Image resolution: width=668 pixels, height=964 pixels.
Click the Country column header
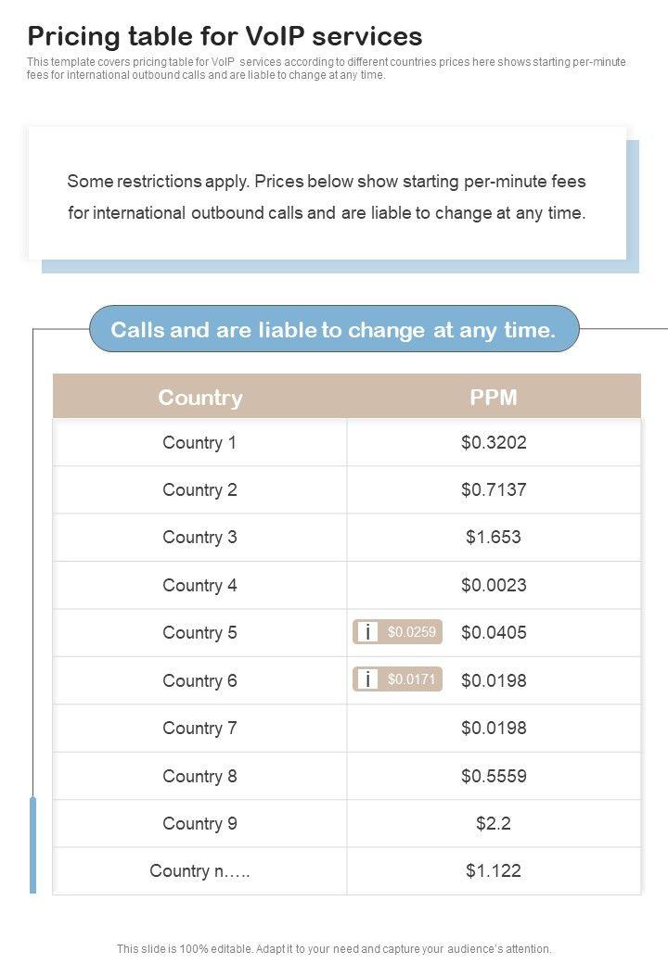point(199,398)
